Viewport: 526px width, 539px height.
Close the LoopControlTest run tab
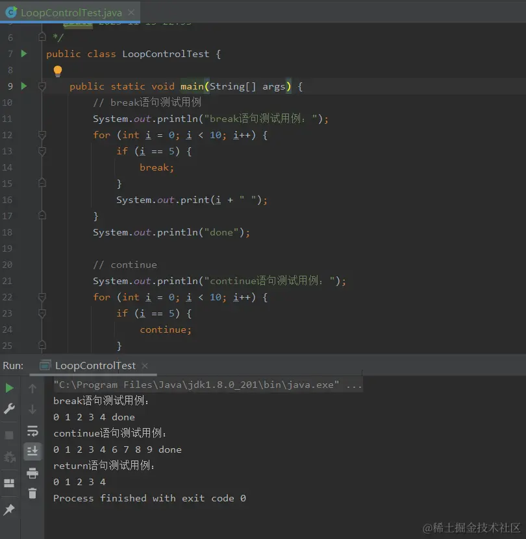click(x=145, y=366)
